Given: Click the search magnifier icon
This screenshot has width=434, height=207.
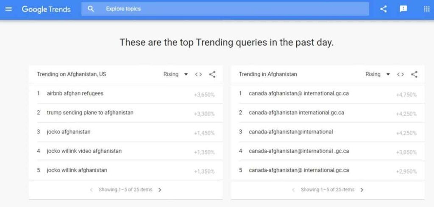Looking at the screenshot, I should click(91, 9).
